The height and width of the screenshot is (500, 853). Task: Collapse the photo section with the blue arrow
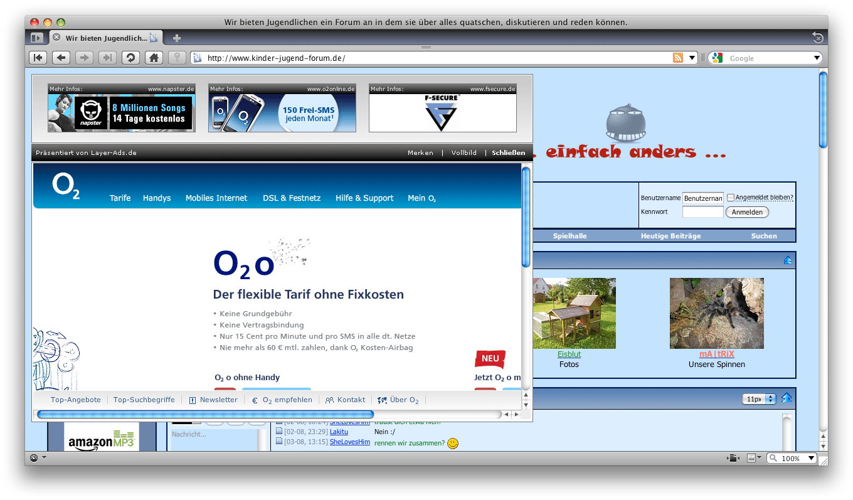coord(788,260)
